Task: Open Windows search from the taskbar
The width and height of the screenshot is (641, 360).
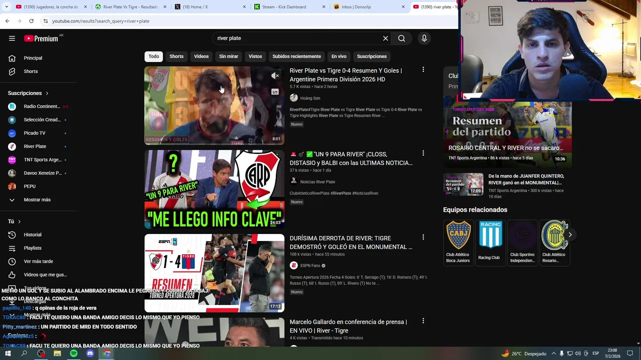Action: 24,353
